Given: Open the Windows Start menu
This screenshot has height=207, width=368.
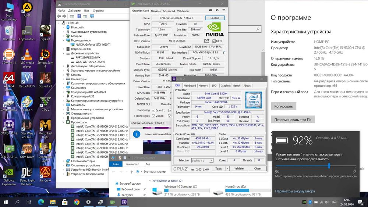Looking at the screenshot, I should [6, 202].
